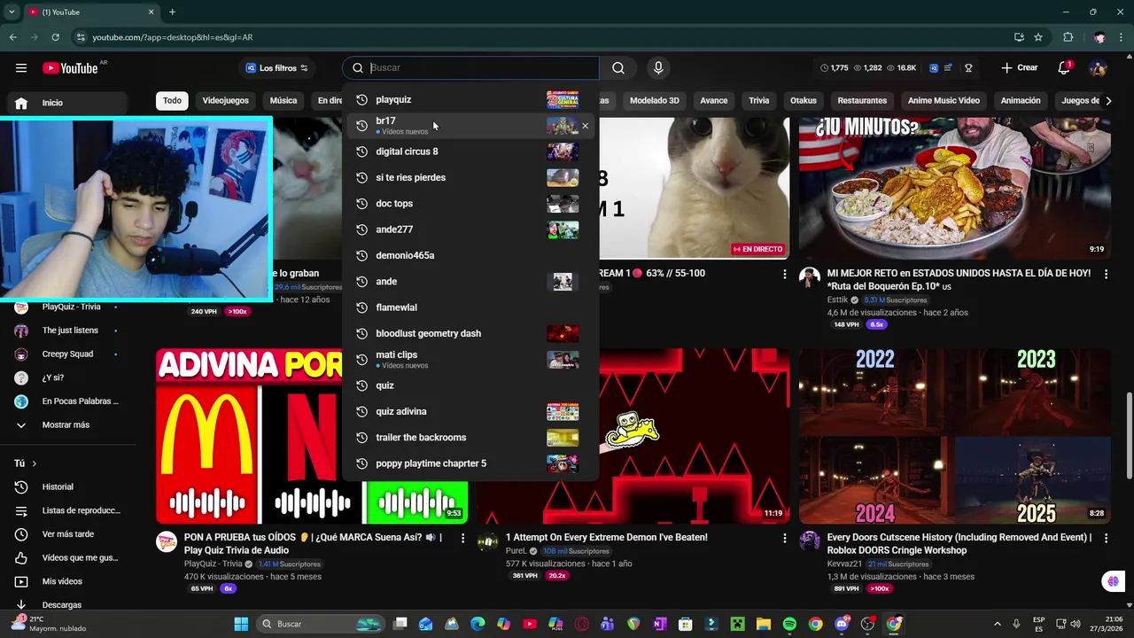The width and height of the screenshot is (1134, 638).
Task: Click the search magnifier button
Action: coord(618,68)
